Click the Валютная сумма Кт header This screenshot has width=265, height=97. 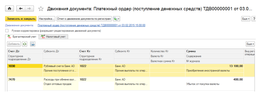coord(167,61)
